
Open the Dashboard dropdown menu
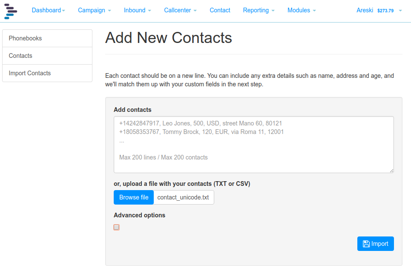[x=48, y=10]
